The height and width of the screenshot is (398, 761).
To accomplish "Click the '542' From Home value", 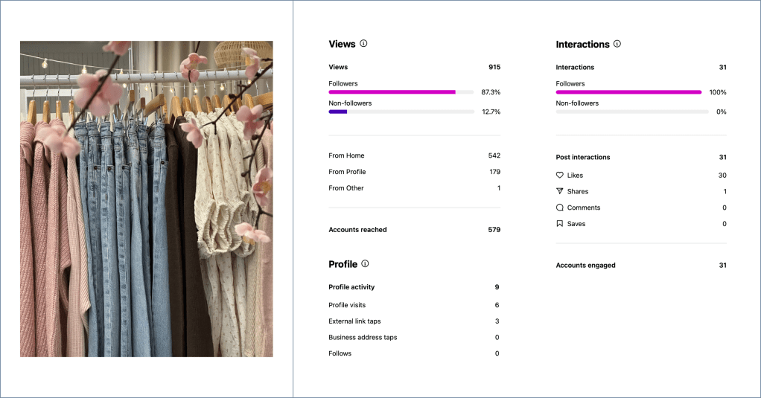I will [494, 155].
